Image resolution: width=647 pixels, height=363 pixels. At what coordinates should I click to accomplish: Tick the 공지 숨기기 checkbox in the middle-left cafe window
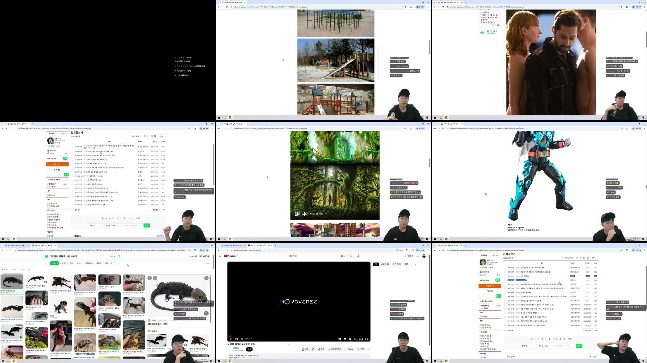[x=131, y=136]
